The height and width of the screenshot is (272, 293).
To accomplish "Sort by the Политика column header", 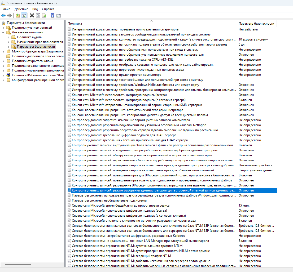I will tap(151, 24).
